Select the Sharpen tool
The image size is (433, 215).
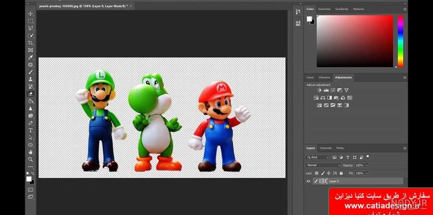pos(31,108)
